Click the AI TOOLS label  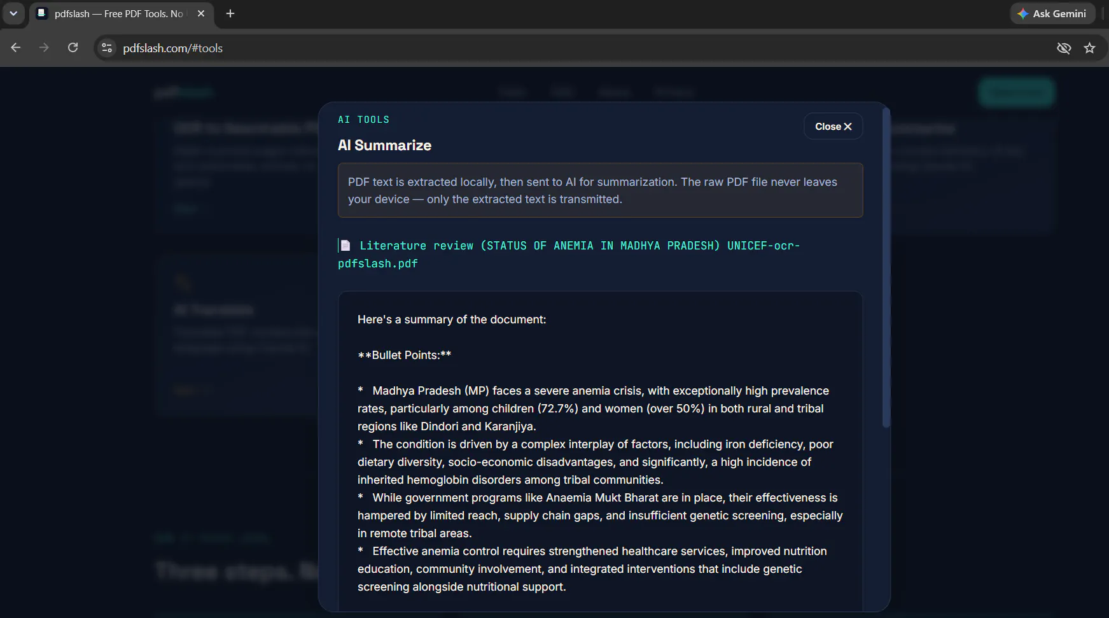click(x=363, y=120)
